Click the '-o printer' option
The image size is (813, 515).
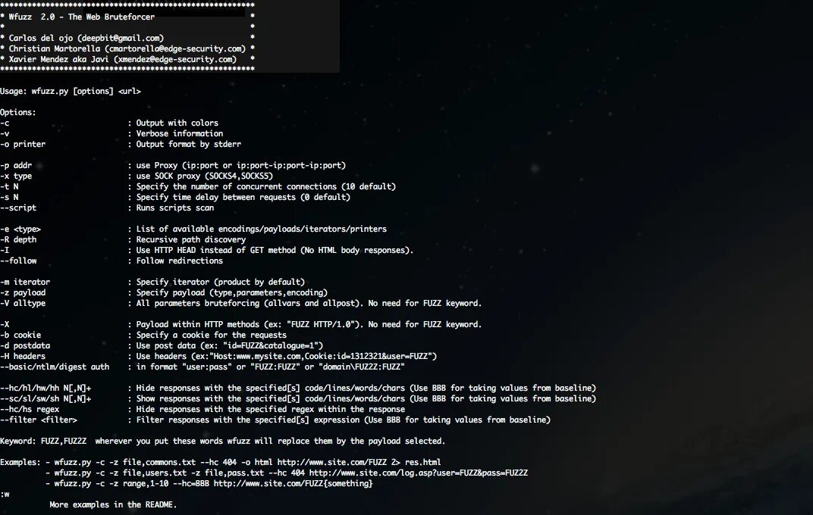pyautogui.click(x=23, y=144)
